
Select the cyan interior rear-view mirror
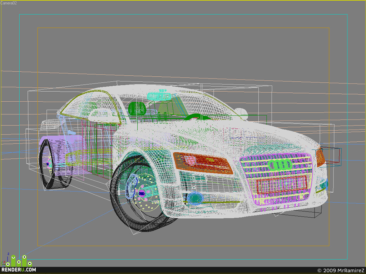(x=159, y=96)
